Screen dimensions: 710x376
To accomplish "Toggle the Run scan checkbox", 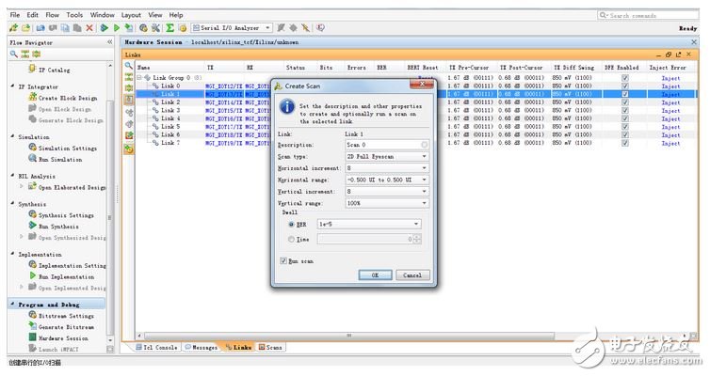I will [x=285, y=259].
